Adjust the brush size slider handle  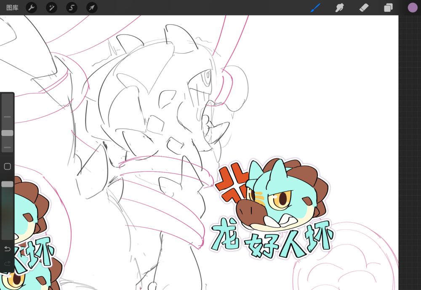7,133
